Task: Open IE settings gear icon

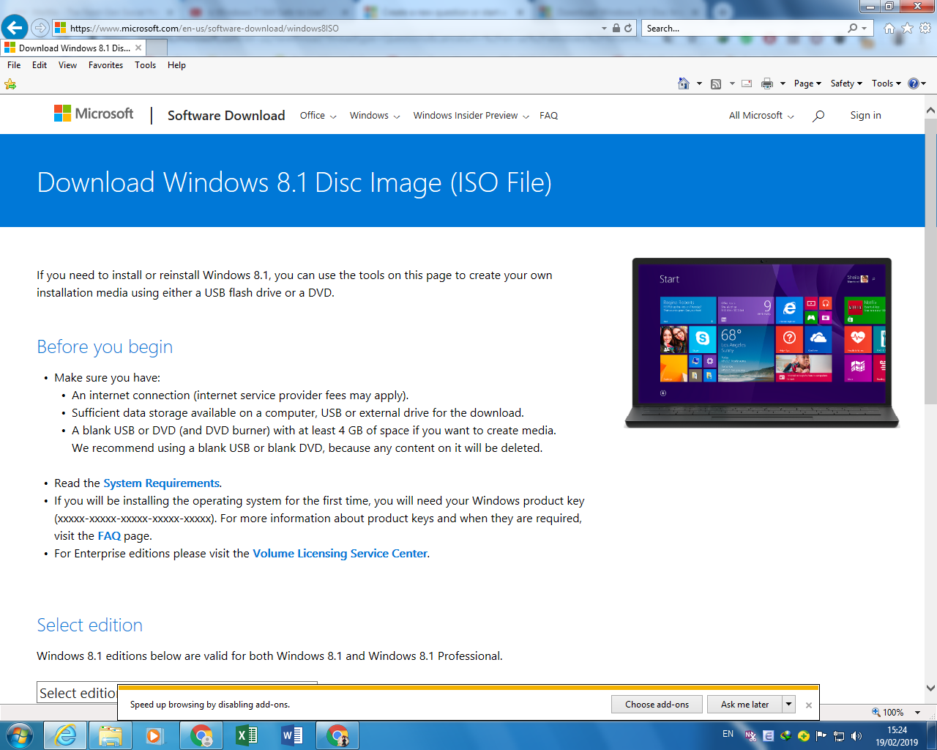Action: 925,28
